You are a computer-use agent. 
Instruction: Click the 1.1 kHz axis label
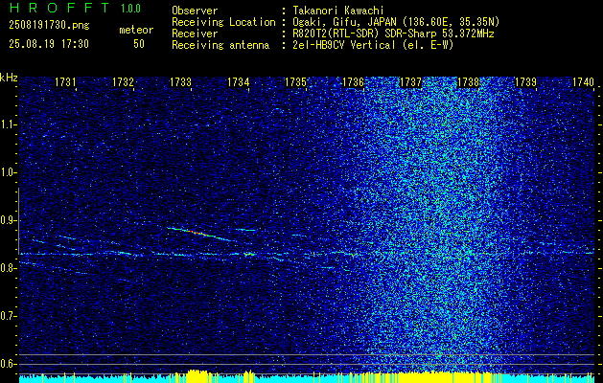click(8, 124)
